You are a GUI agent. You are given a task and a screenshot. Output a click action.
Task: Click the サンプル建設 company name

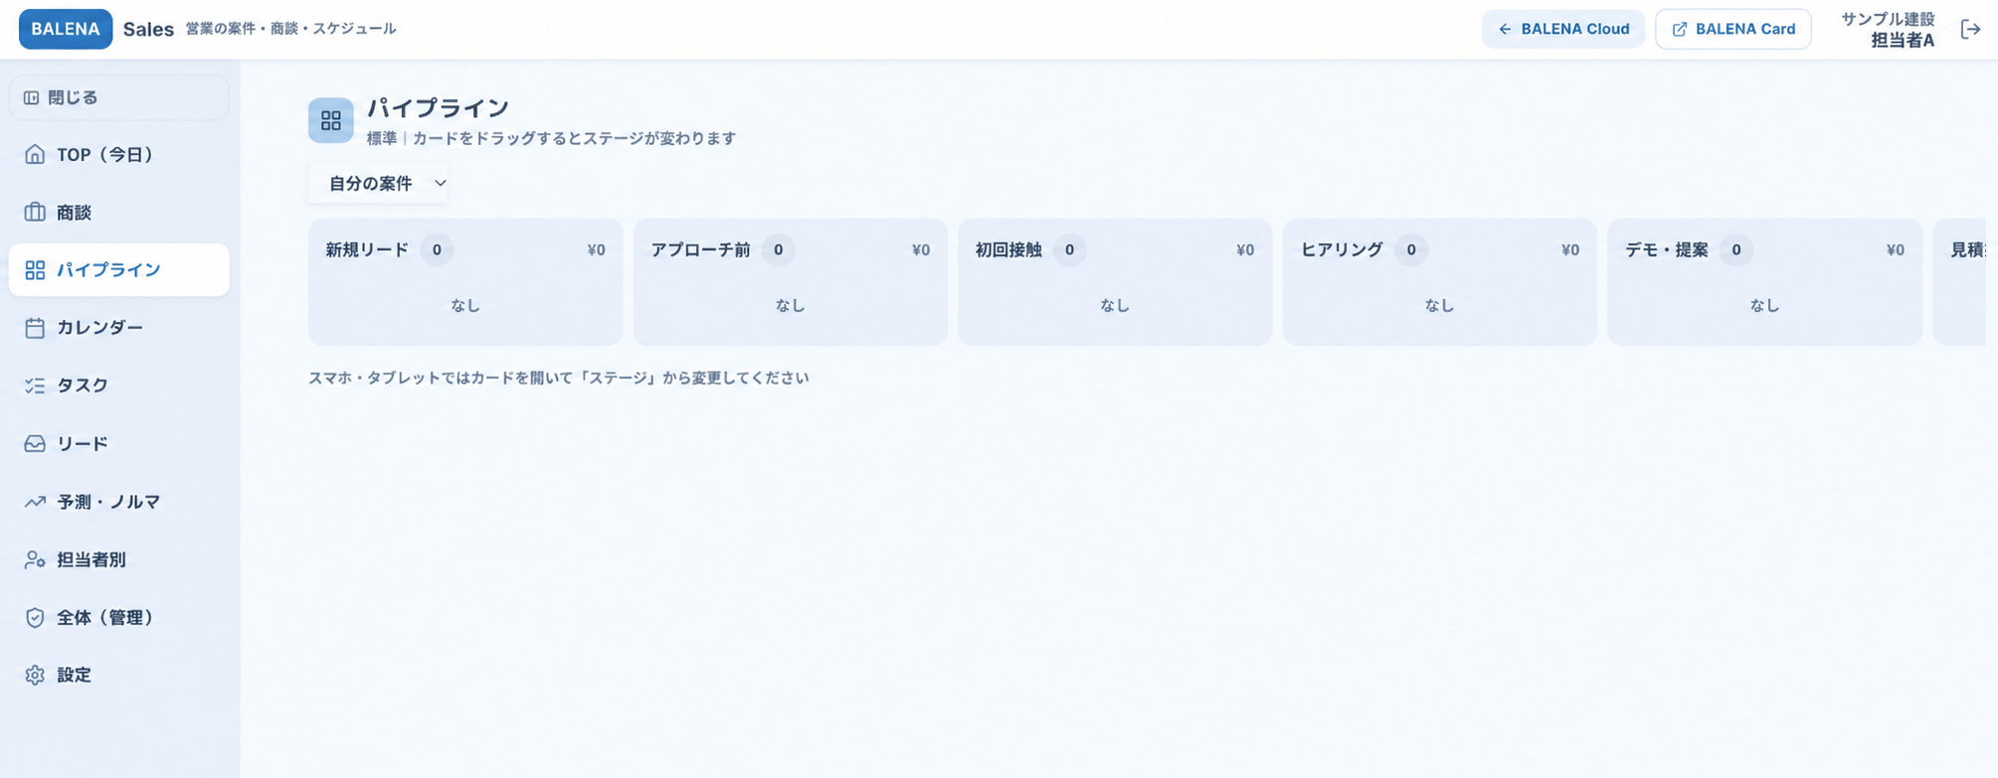point(1888,19)
